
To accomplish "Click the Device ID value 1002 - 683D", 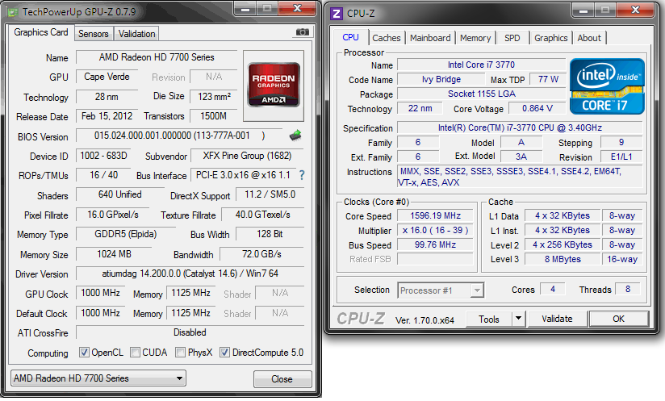I will (104, 156).
